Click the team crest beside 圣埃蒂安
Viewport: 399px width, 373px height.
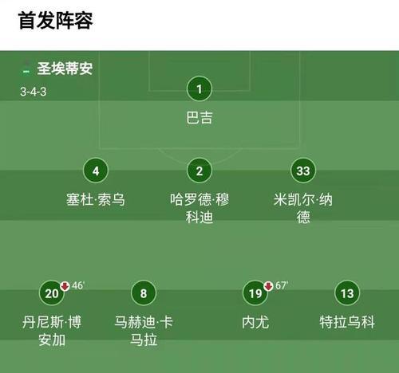click(x=26, y=68)
